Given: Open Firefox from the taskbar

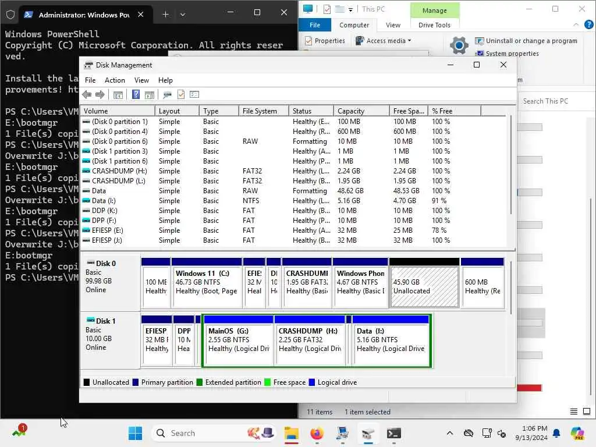Looking at the screenshot, I should [x=317, y=433].
